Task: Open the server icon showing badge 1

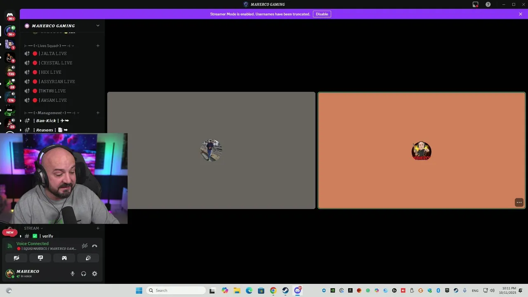Action: (x=10, y=44)
